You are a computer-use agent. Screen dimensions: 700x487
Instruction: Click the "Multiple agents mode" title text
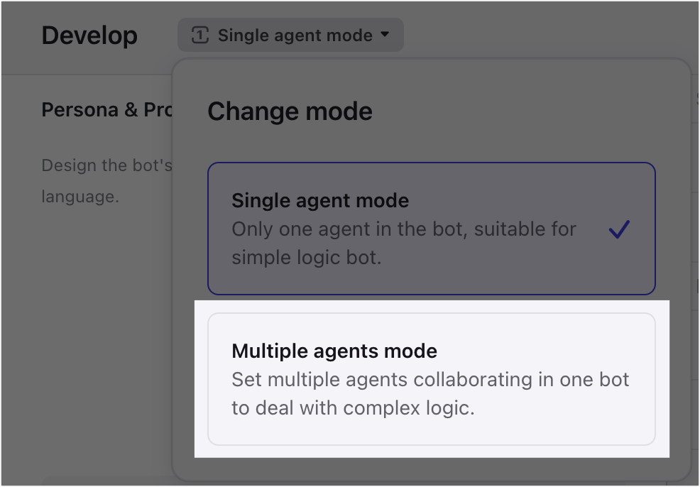pos(334,351)
